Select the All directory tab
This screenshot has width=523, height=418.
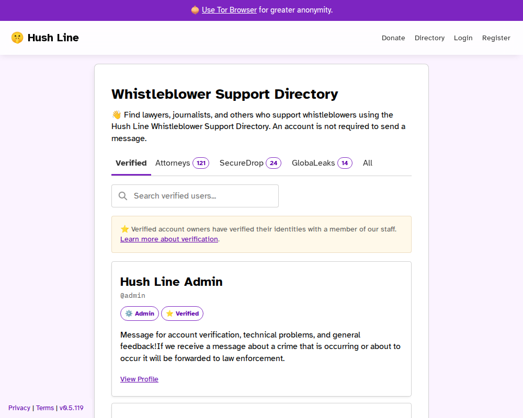coord(367,162)
